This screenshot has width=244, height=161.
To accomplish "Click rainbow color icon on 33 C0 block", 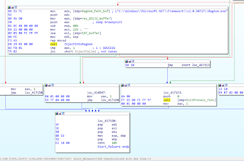I will pos(220,85).
